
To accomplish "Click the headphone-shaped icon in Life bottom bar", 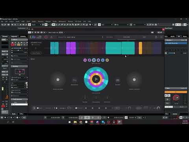I will point(69,108).
